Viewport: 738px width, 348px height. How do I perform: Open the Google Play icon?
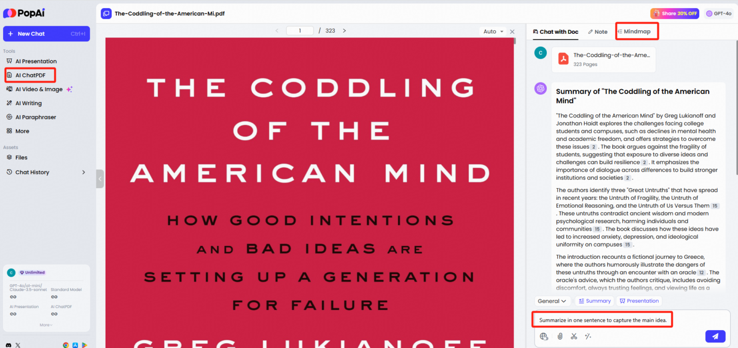84,345
